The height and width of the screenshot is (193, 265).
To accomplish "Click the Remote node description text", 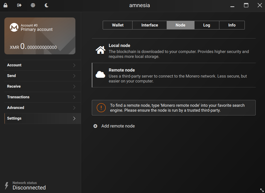I will (x=178, y=79).
